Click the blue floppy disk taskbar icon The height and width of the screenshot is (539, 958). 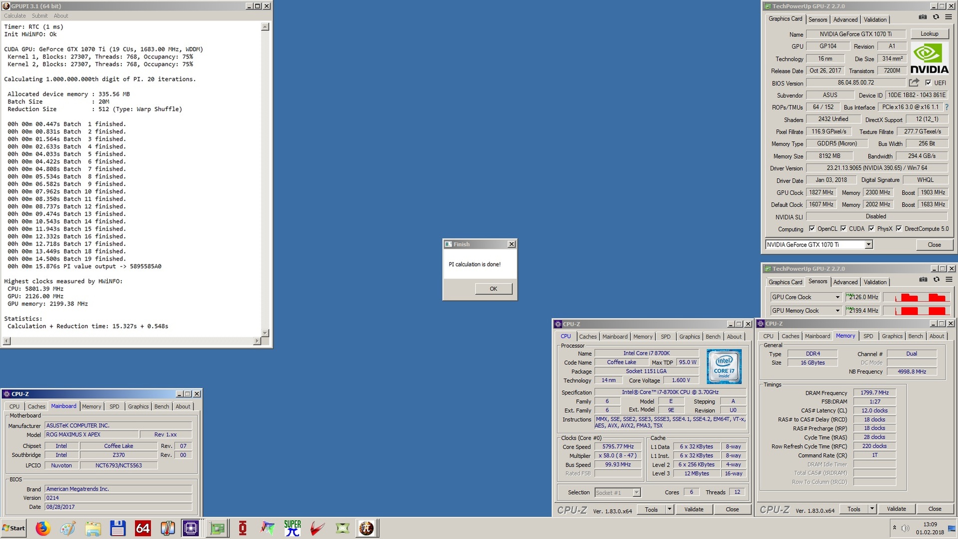pyautogui.click(x=118, y=528)
